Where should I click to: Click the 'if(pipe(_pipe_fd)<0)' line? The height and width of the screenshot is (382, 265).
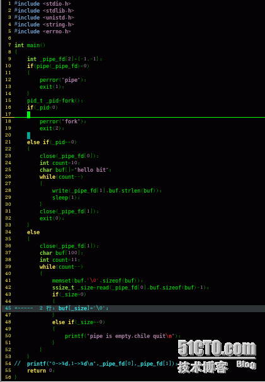pos(58,66)
